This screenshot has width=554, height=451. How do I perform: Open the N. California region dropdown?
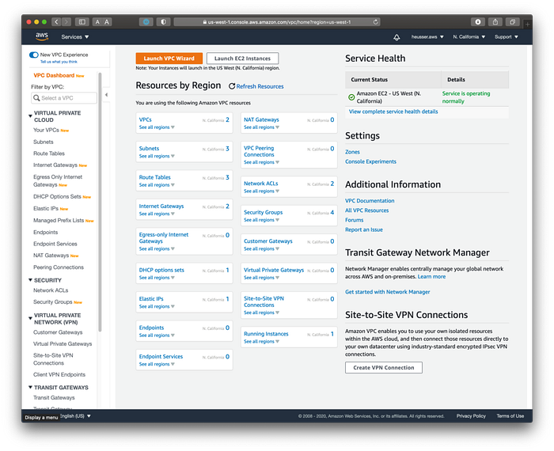(x=469, y=36)
